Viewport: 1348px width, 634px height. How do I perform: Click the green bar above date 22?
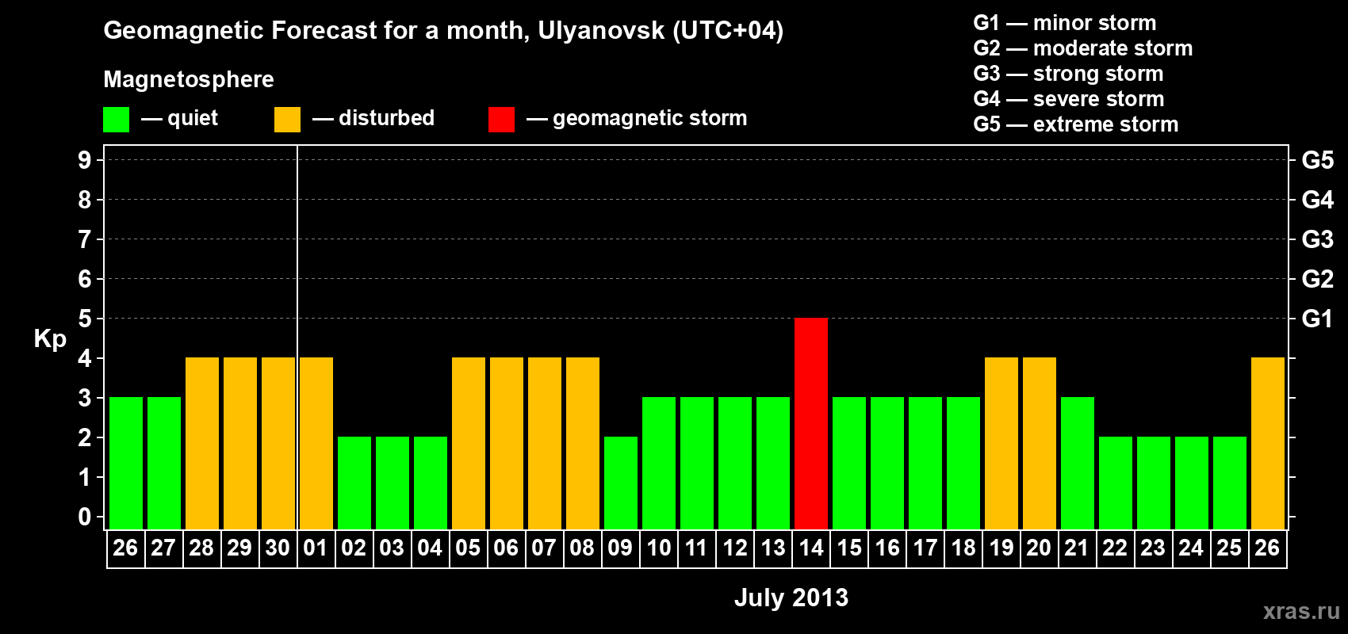tap(1116, 483)
